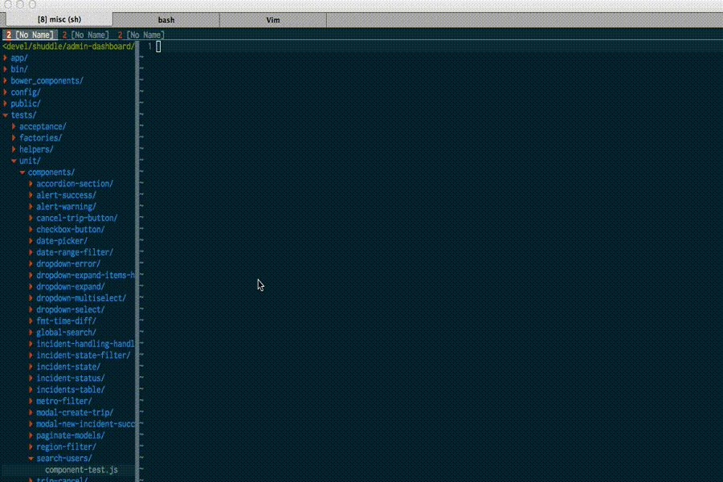Viewport: 723px width, 482px height.
Task: Select the dropdown-expand/ directory
Action: (x=71, y=287)
